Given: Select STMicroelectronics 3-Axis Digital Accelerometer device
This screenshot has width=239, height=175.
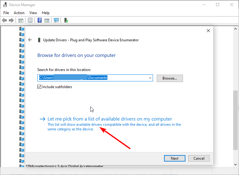Looking at the screenshot, I should (x=65, y=166).
